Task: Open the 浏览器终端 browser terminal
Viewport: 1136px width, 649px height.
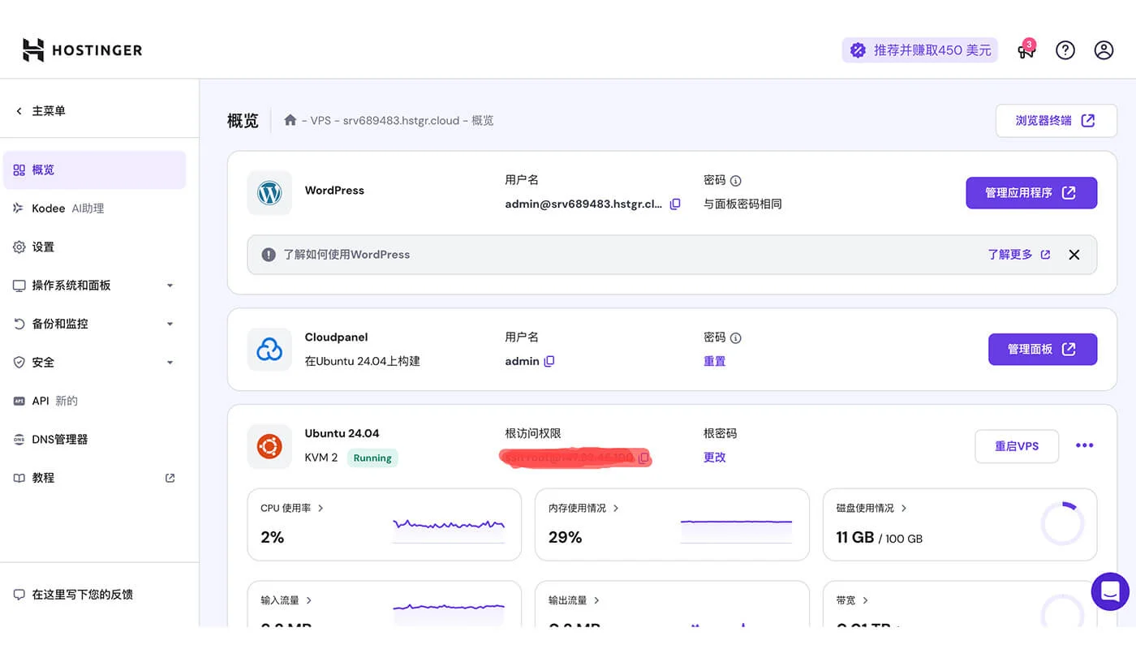Action: pos(1056,120)
